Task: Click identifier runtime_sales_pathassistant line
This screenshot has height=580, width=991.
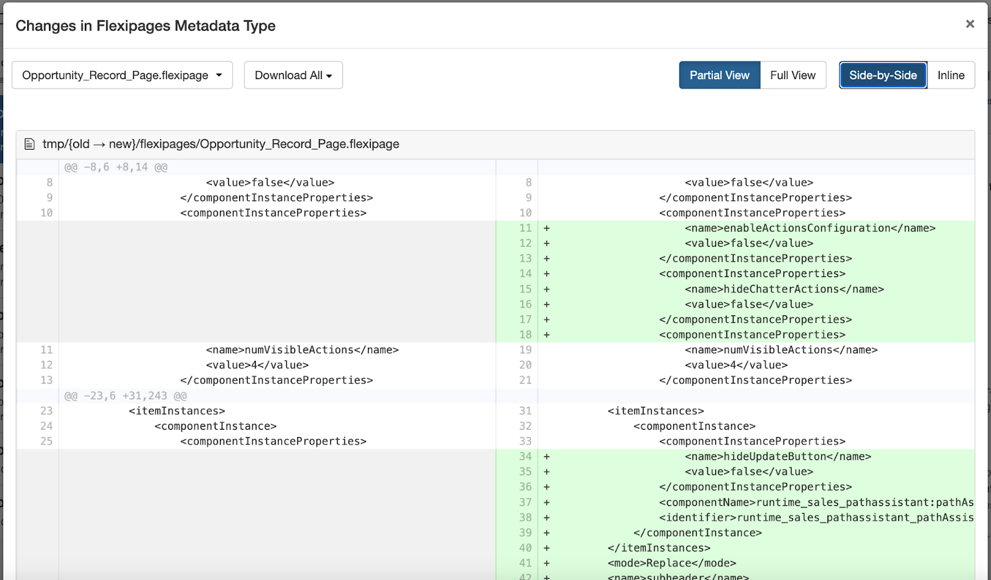Action: pos(816,518)
